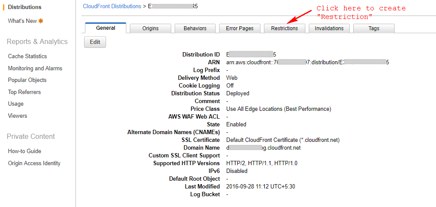Go to the Invalidations tab
This screenshot has height=207, width=436.
pos(329,28)
